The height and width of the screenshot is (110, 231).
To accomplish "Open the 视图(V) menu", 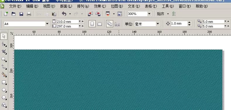I will [49, 6].
